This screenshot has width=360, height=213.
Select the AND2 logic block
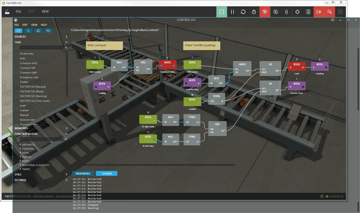point(242,68)
